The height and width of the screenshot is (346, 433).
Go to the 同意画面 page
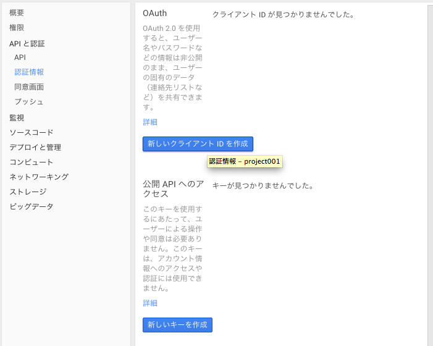point(29,87)
